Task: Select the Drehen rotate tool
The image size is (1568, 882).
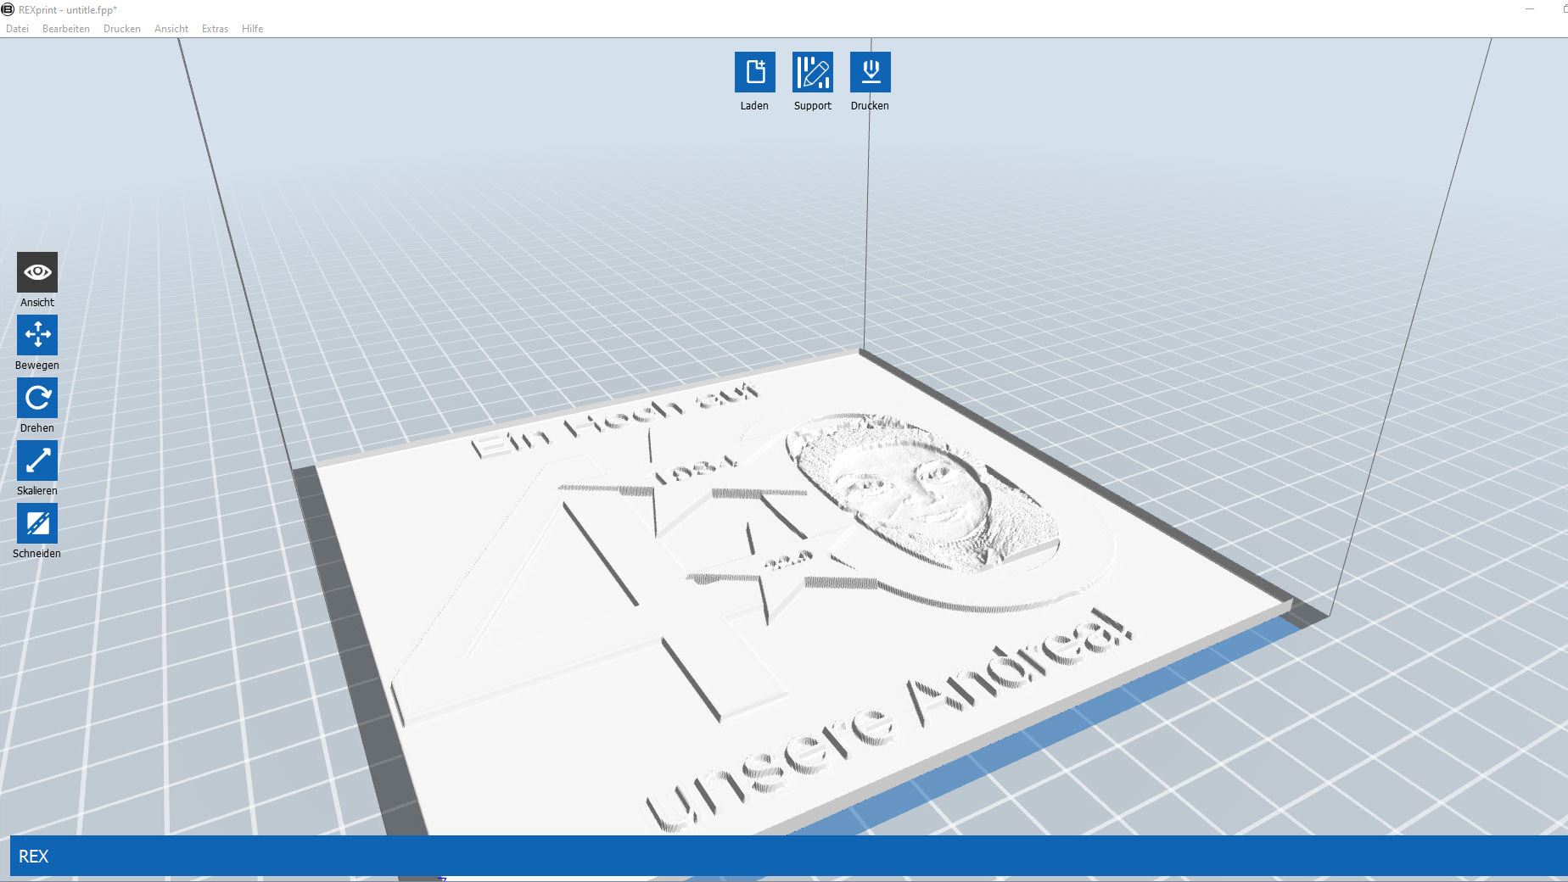Action: pos(37,398)
